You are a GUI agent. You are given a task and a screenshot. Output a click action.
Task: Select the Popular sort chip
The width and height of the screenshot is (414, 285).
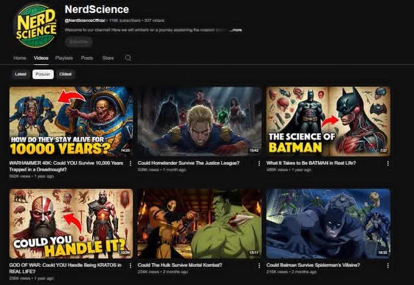pos(43,74)
